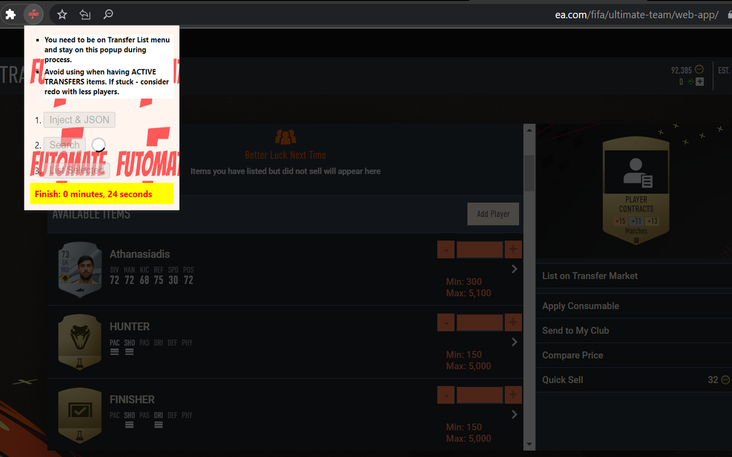This screenshot has width=732, height=457.
Task: Click the unsold items people icon
Action: (x=285, y=137)
